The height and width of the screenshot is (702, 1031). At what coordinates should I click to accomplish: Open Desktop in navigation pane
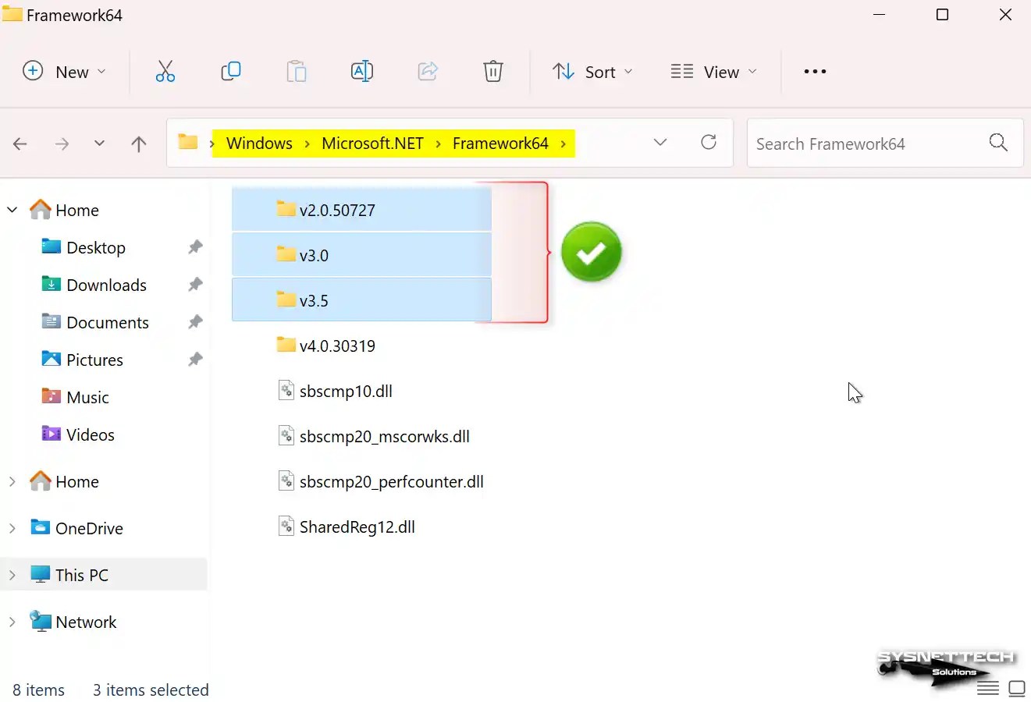pos(96,247)
